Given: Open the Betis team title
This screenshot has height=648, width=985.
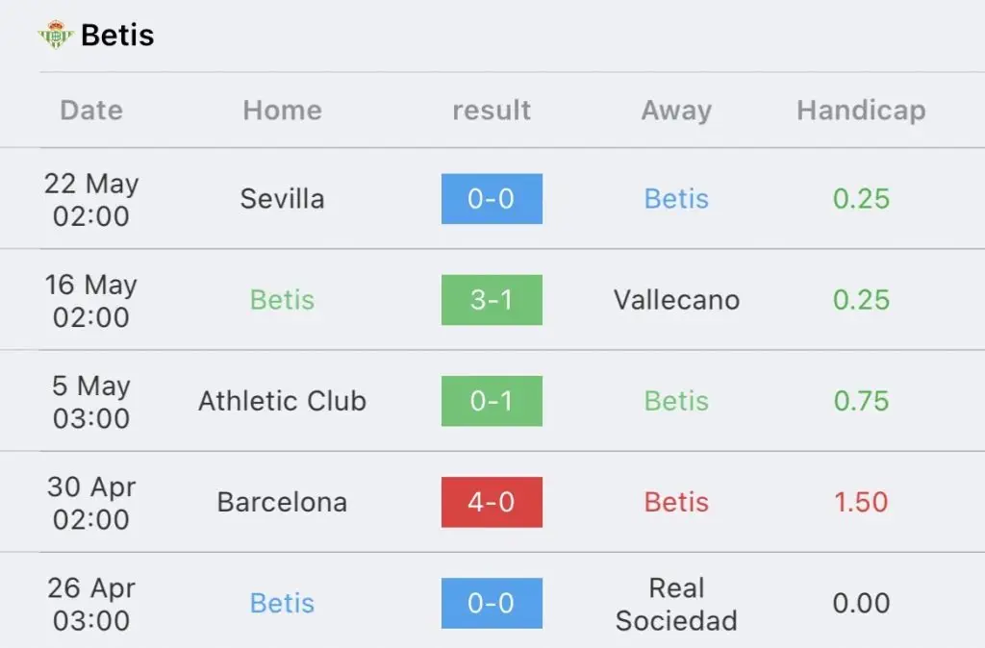Looking at the screenshot, I should pyautogui.click(x=117, y=36).
